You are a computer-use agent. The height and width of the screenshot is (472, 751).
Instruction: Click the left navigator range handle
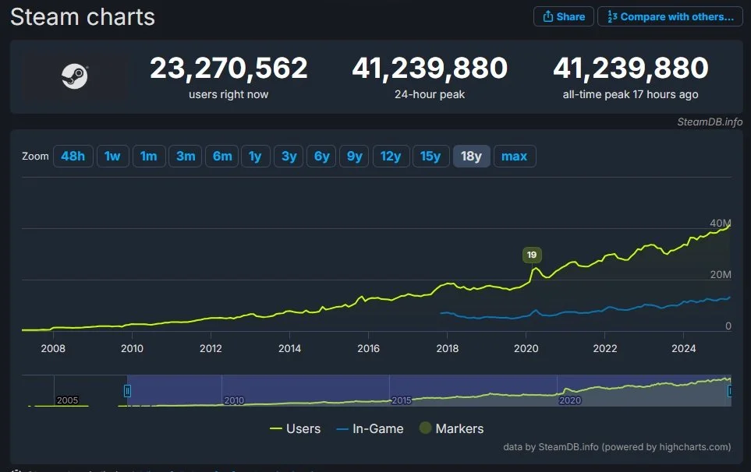127,391
